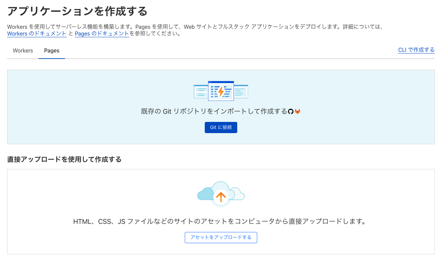The width and height of the screenshot is (444, 276).
Task: Click the アプリケーションを作成する page title
Action: tap(77, 11)
